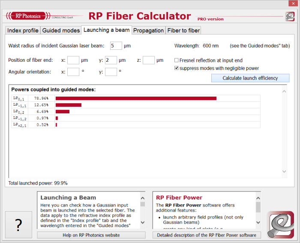Click the angular orientation x field
This screenshot has width=300, height=243.
[x=73, y=72]
